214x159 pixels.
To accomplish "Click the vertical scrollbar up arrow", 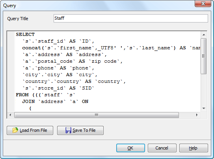I will tap(204, 35).
